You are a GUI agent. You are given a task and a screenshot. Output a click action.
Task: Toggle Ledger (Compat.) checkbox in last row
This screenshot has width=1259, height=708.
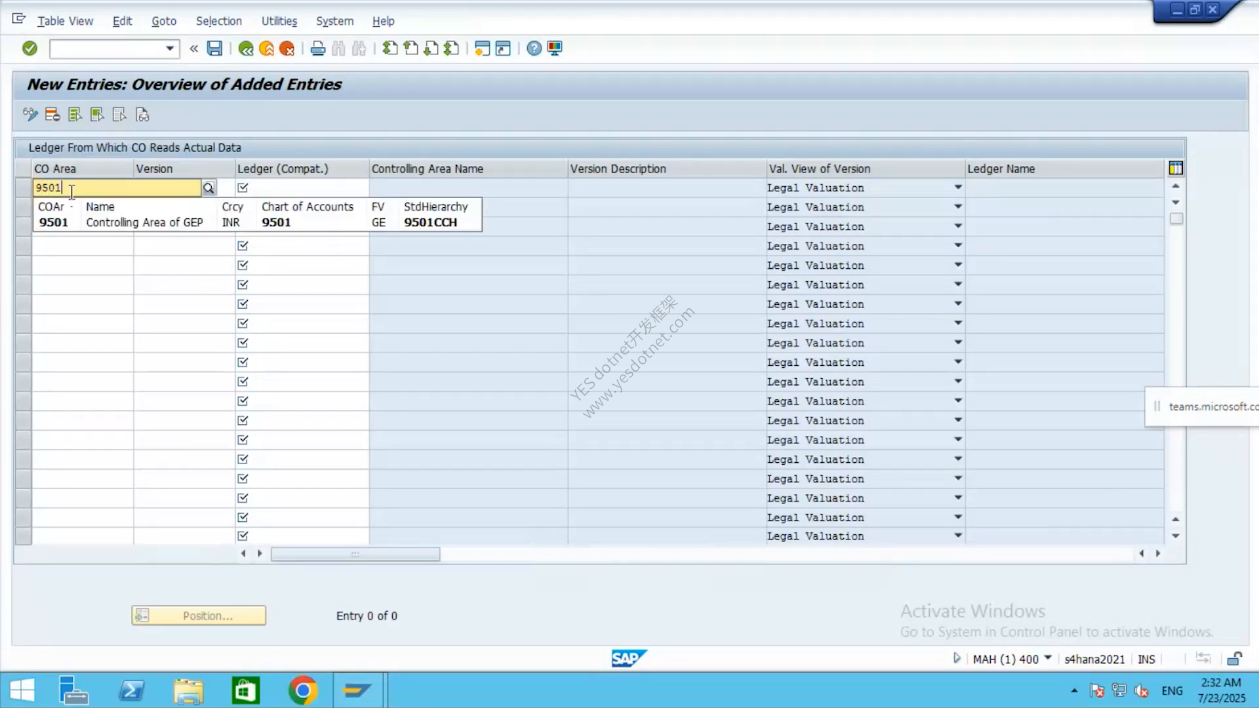point(243,536)
